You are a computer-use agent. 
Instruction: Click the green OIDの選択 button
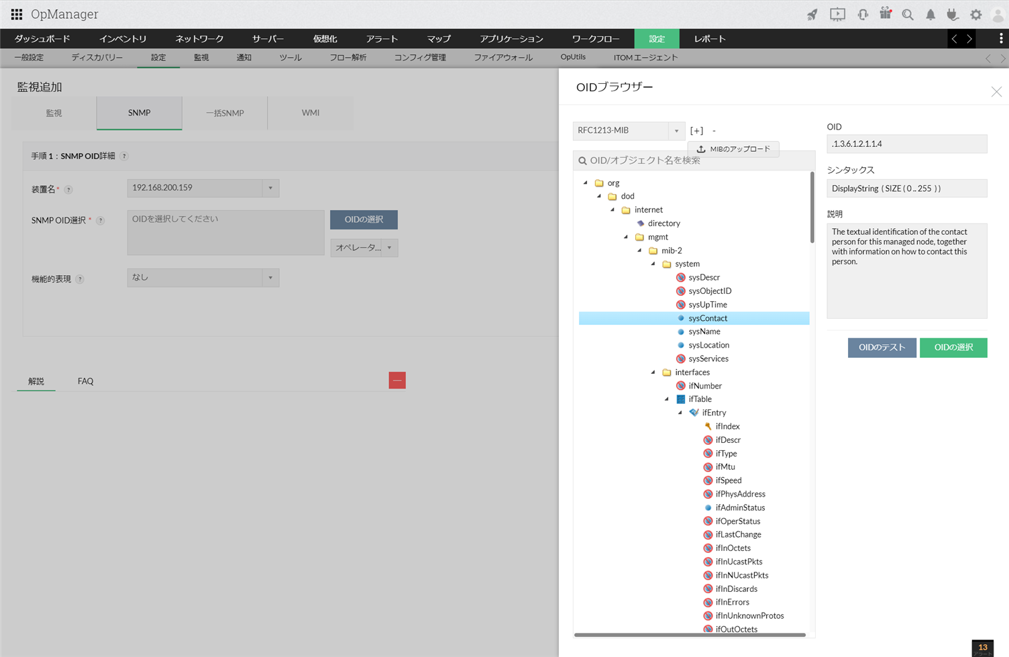click(953, 348)
